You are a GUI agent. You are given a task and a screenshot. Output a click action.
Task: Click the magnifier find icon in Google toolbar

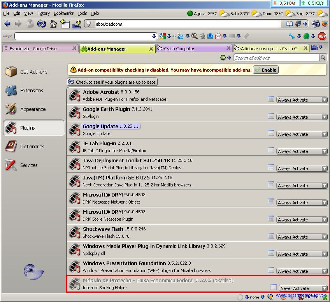195,36
